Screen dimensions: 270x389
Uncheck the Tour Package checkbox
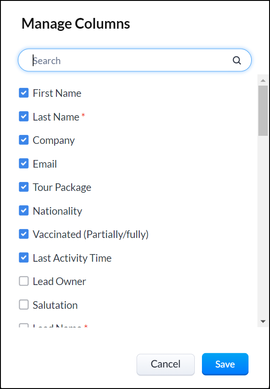24,187
